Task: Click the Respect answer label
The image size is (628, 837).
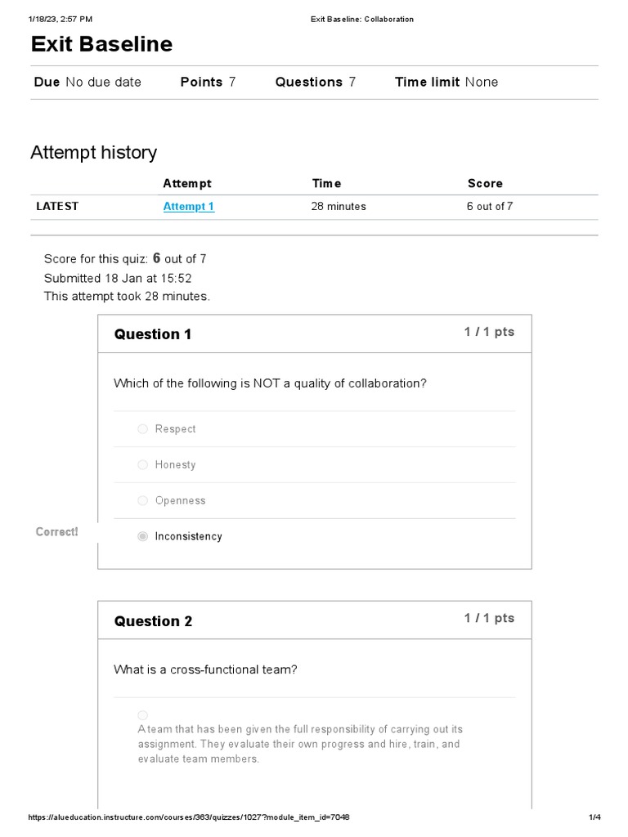Action: (x=175, y=429)
